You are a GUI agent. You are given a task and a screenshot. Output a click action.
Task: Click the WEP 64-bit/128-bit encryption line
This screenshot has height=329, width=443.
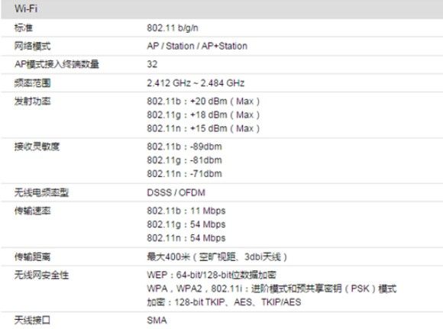212,275
